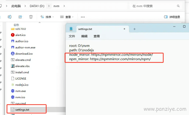
Task: Click the unsaved dot on settings.txt tab
Action: click(x=125, y=29)
